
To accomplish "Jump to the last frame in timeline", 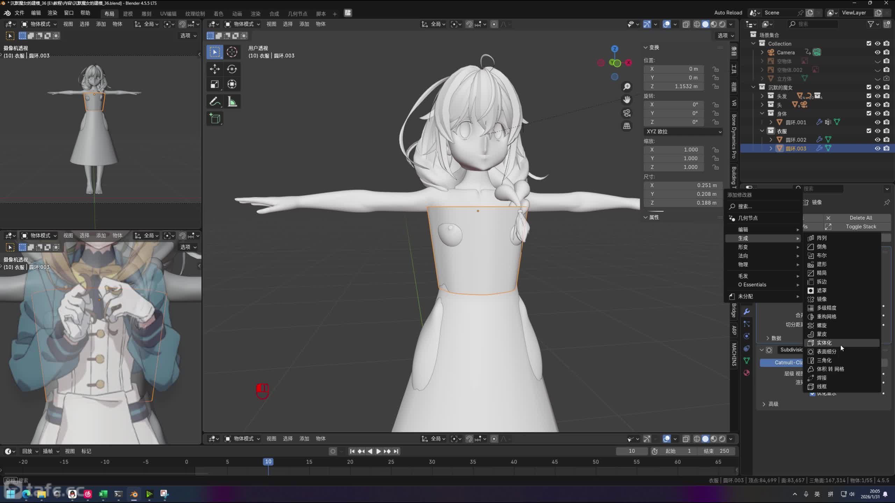I will point(396,451).
